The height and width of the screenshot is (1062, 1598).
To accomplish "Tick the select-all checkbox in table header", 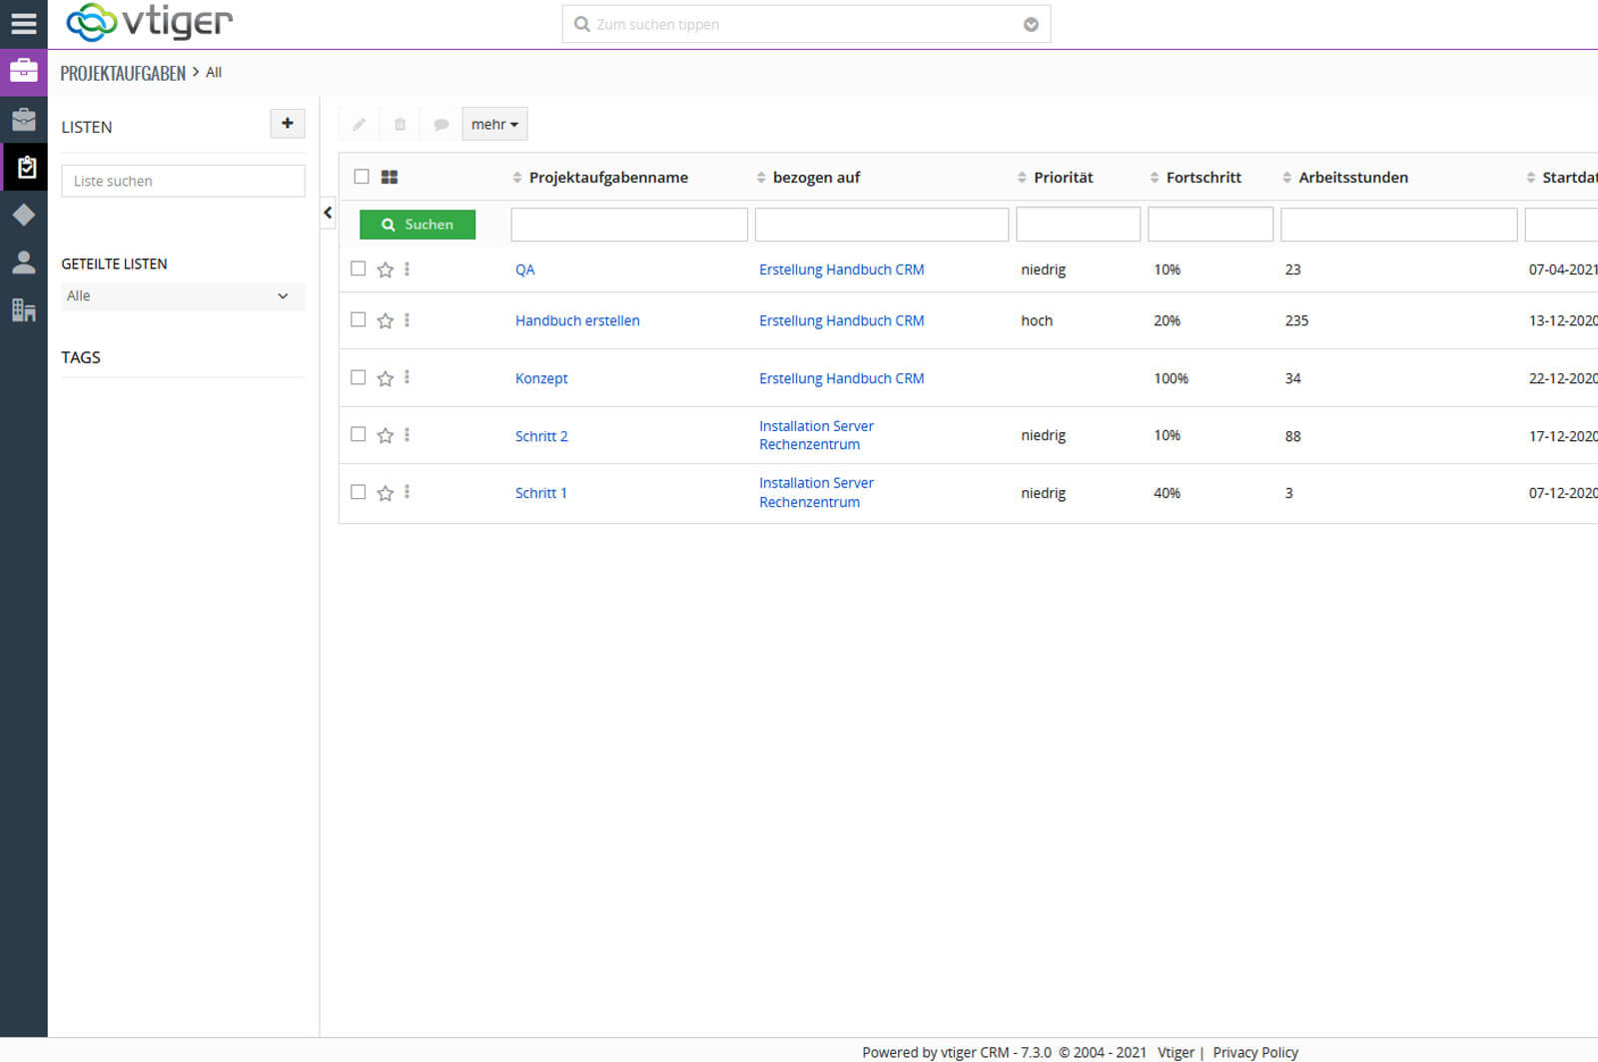I will 362,177.
